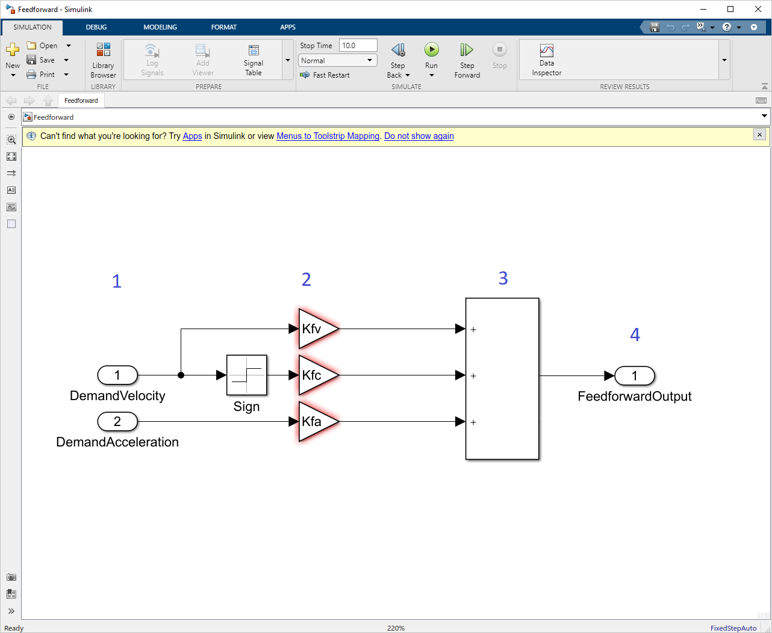This screenshot has height=633, width=772.
Task: Click the Model Browser icon at bottom left
Action: coord(11,594)
